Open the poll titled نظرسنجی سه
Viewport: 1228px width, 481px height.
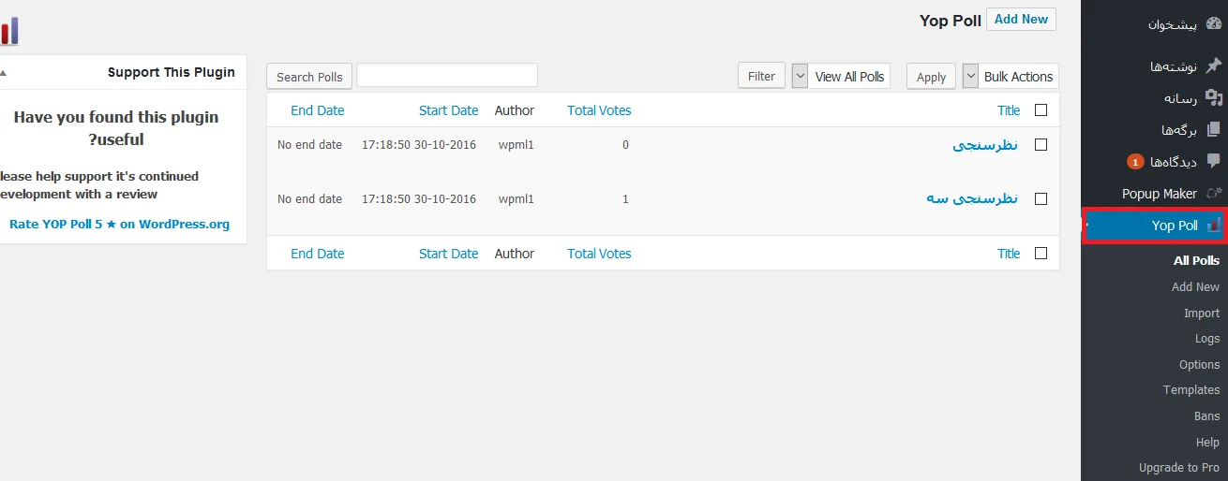pyautogui.click(x=972, y=198)
